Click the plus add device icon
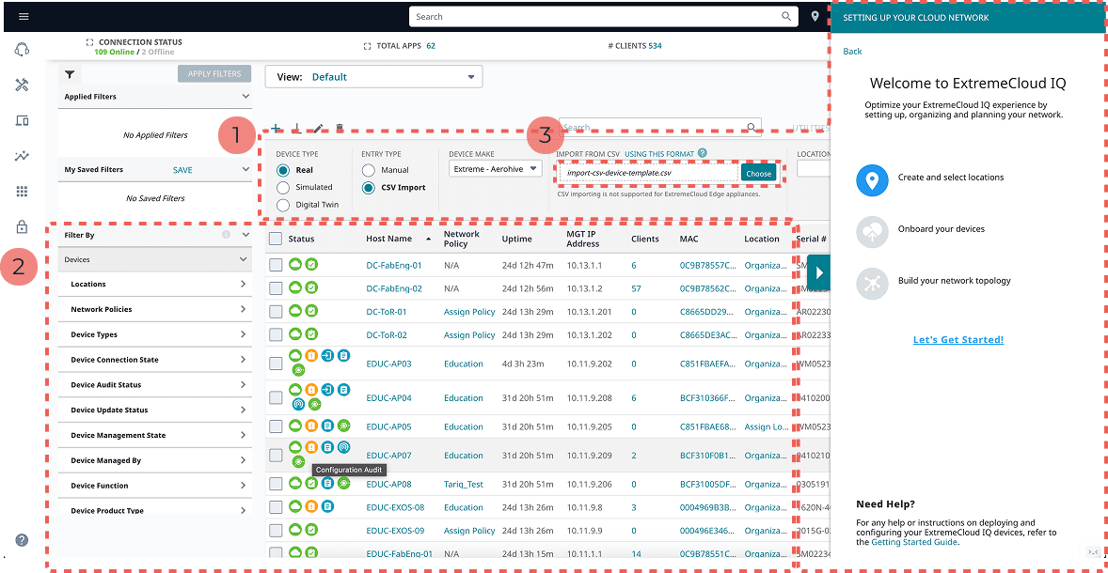Screen dimensions: 1108x573 [x=277, y=129]
